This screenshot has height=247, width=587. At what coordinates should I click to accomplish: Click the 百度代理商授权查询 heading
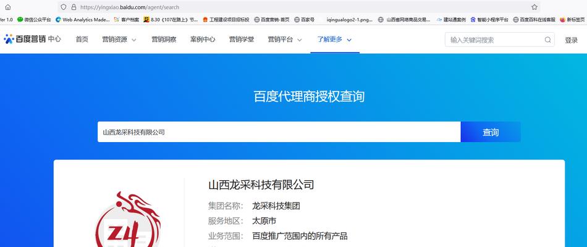pos(309,96)
